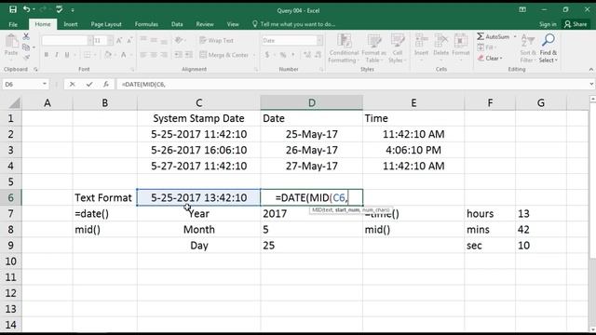Click Merge & Center button
The image size is (596, 335).
point(224,55)
